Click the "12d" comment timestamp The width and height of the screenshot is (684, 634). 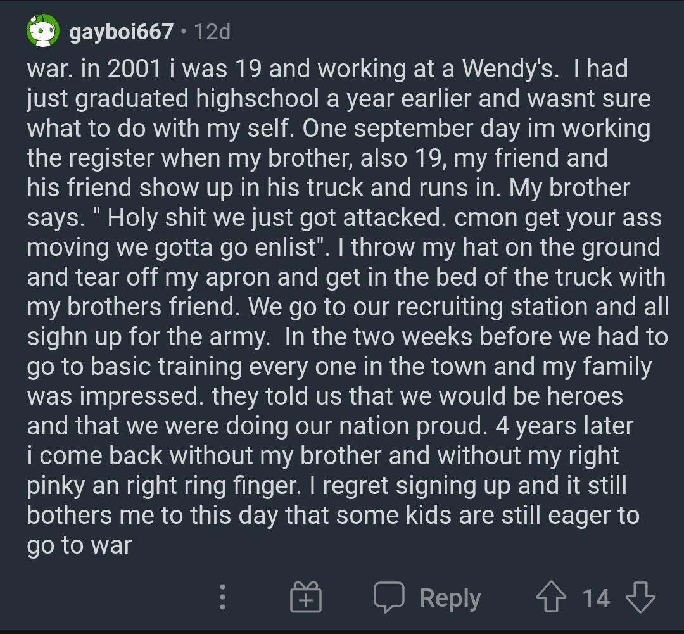[212, 32]
